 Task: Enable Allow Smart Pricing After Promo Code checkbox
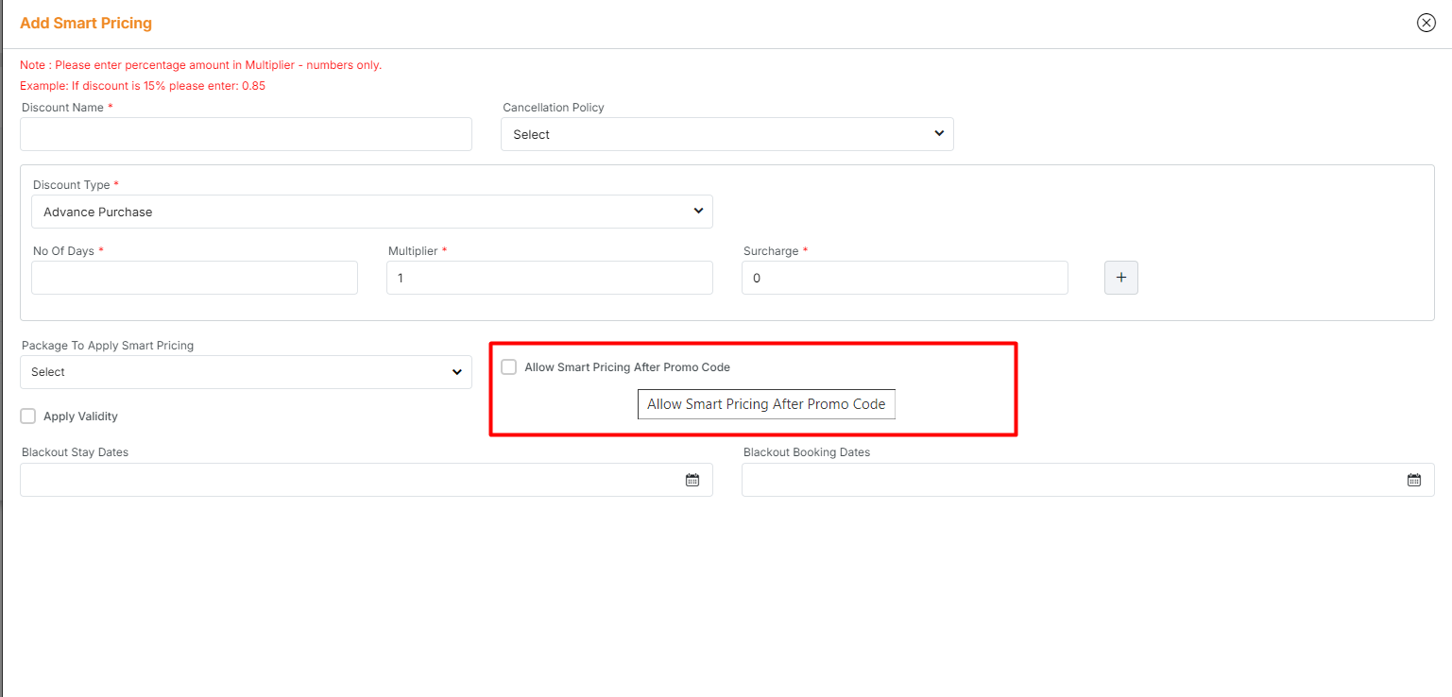[x=509, y=367]
